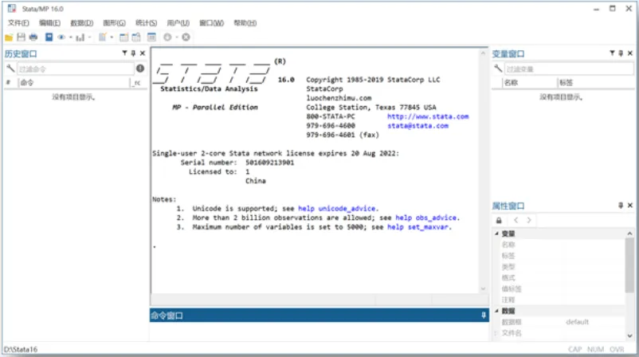
Task: Click the Open file folder icon
Action: click(x=9, y=37)
